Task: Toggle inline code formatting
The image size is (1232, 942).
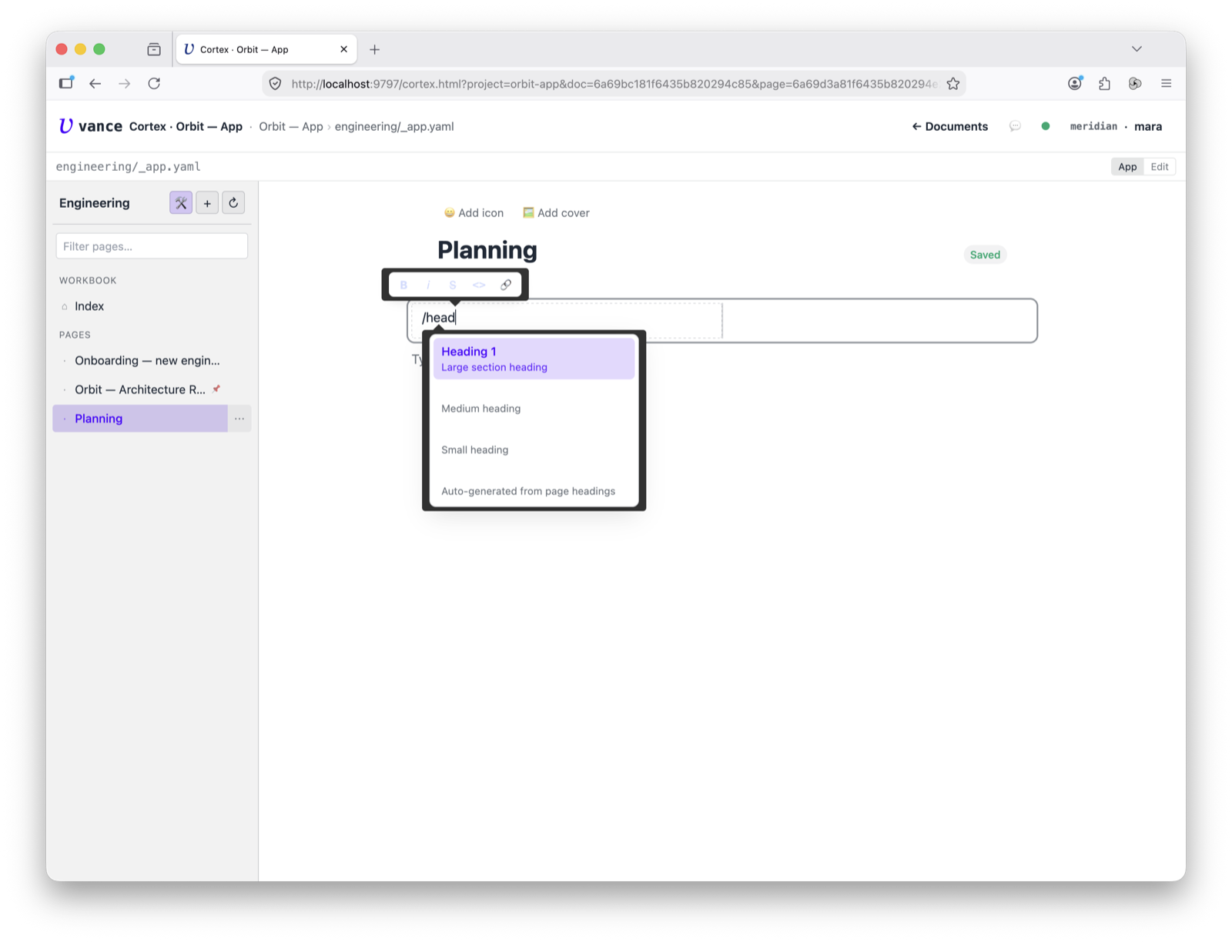Action: tap(479, 285)
